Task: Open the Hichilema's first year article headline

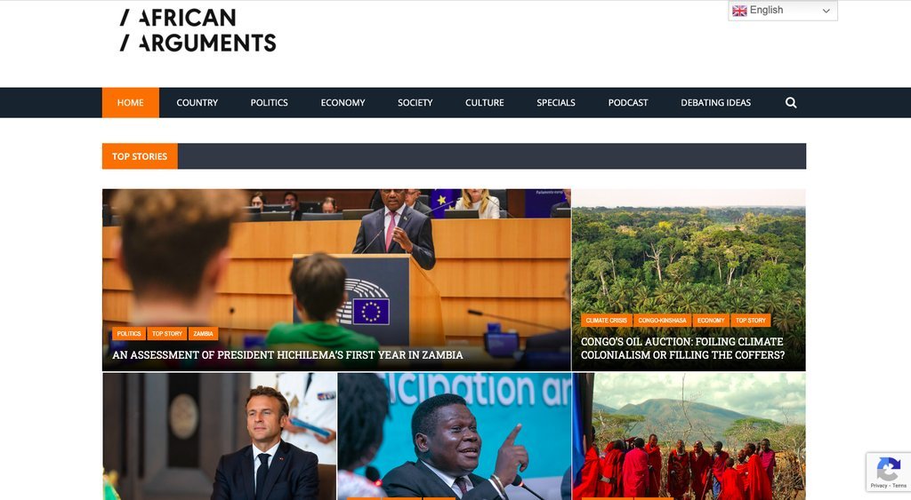Action: (x=287, y=355)
